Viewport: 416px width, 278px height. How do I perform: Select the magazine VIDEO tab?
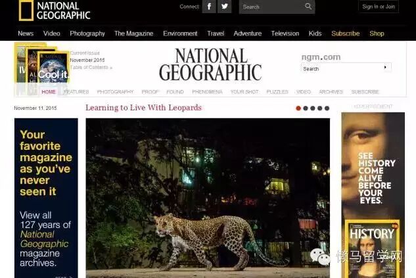pos(304,92)
